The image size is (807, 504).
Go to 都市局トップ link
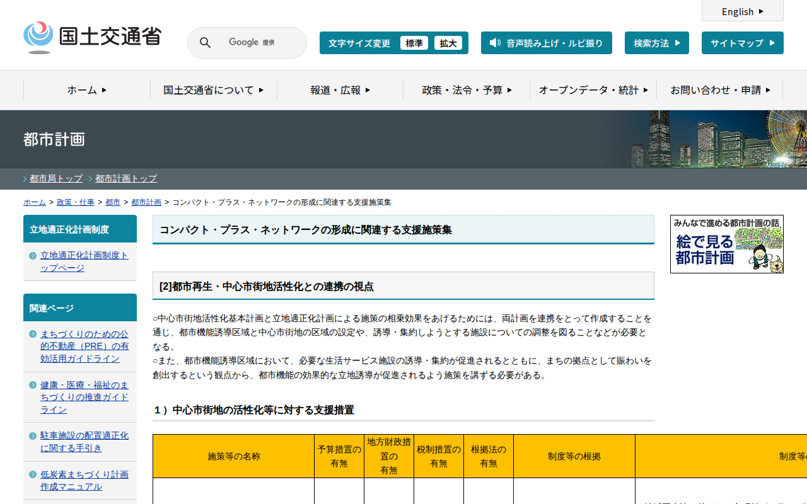pyautogui.click(x=56, y=178)
